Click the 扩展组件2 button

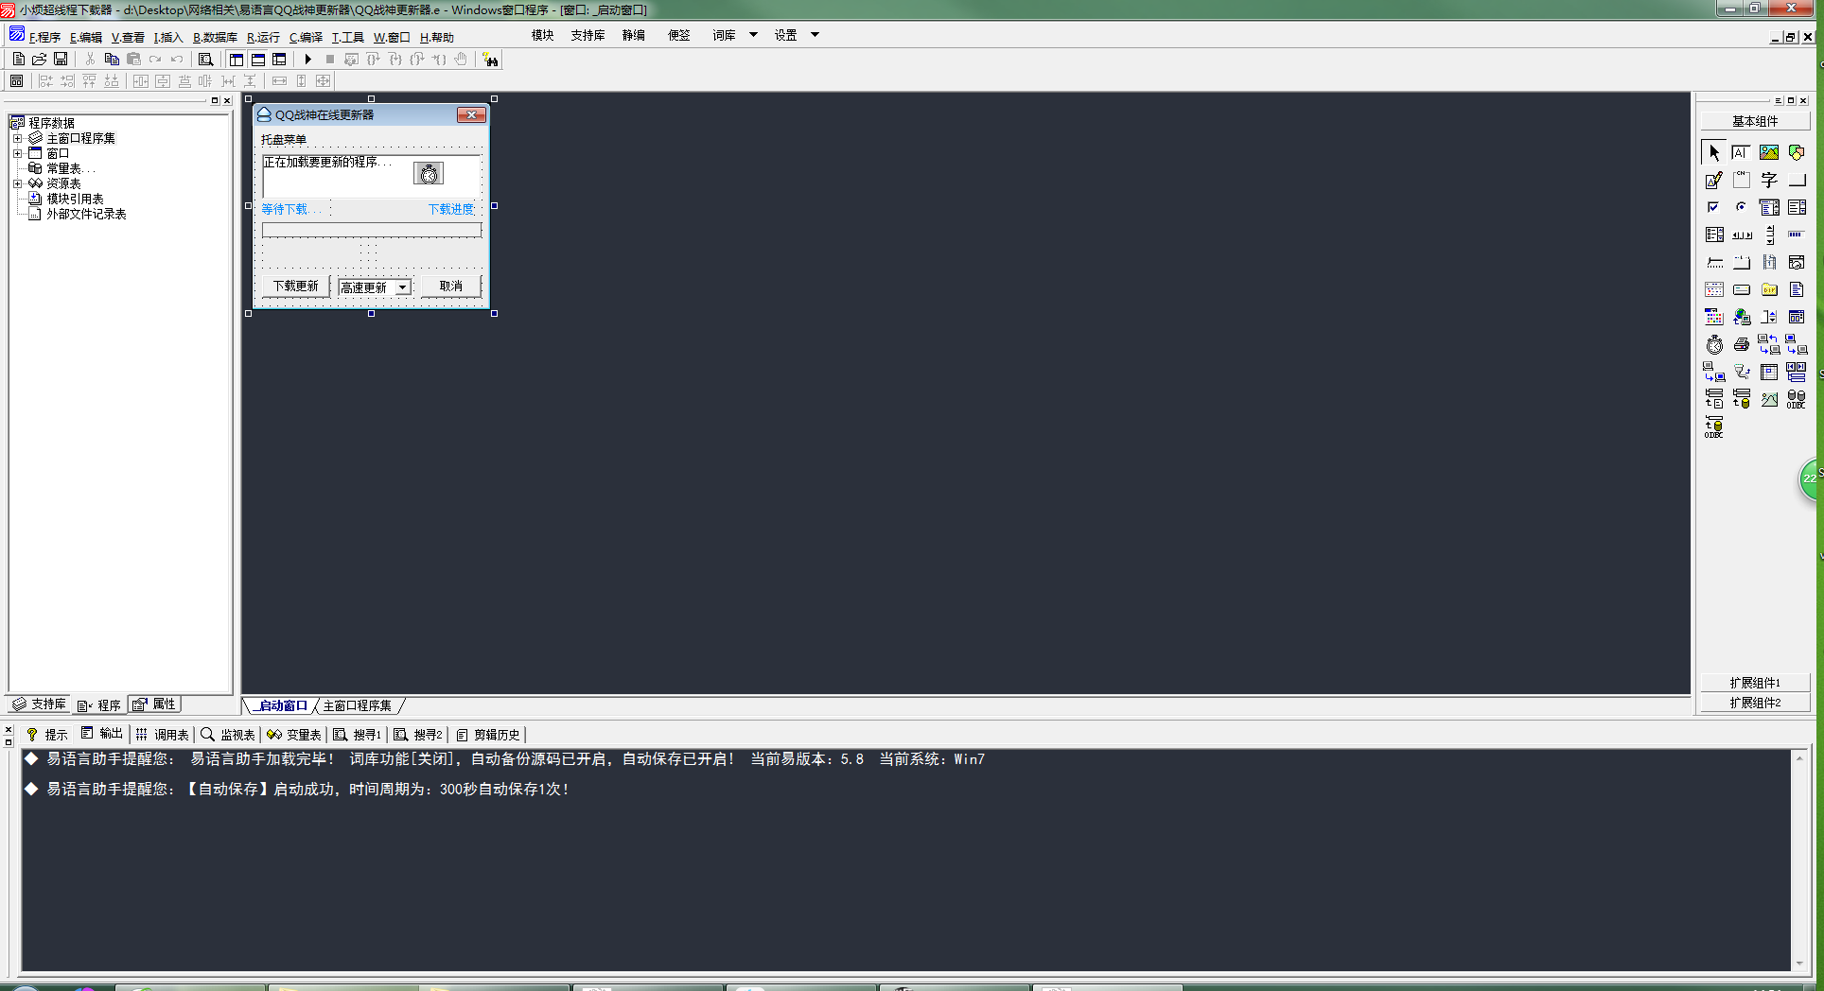(1755, 703)
